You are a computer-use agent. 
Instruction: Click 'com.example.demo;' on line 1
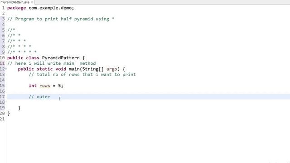click(x=51, y=8)
